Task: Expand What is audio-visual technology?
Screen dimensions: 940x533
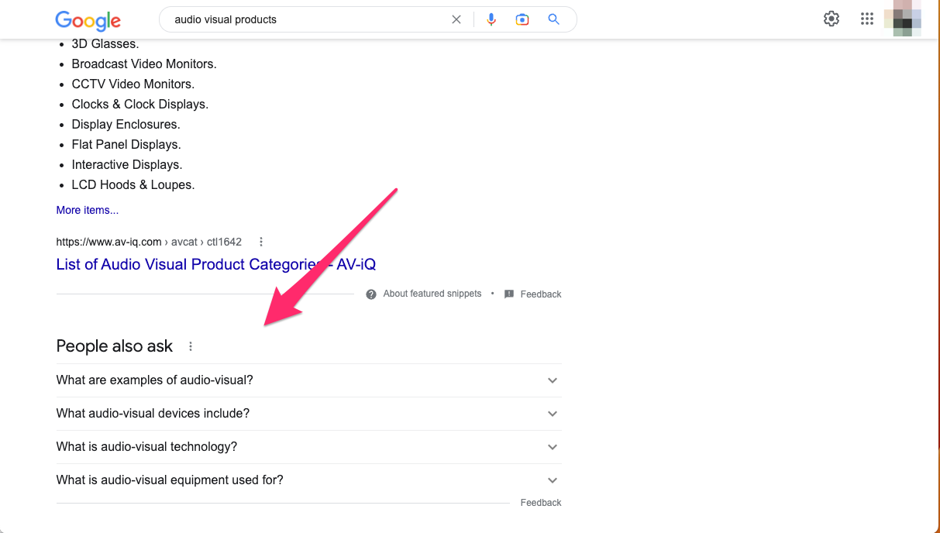Action: point(308,447)
